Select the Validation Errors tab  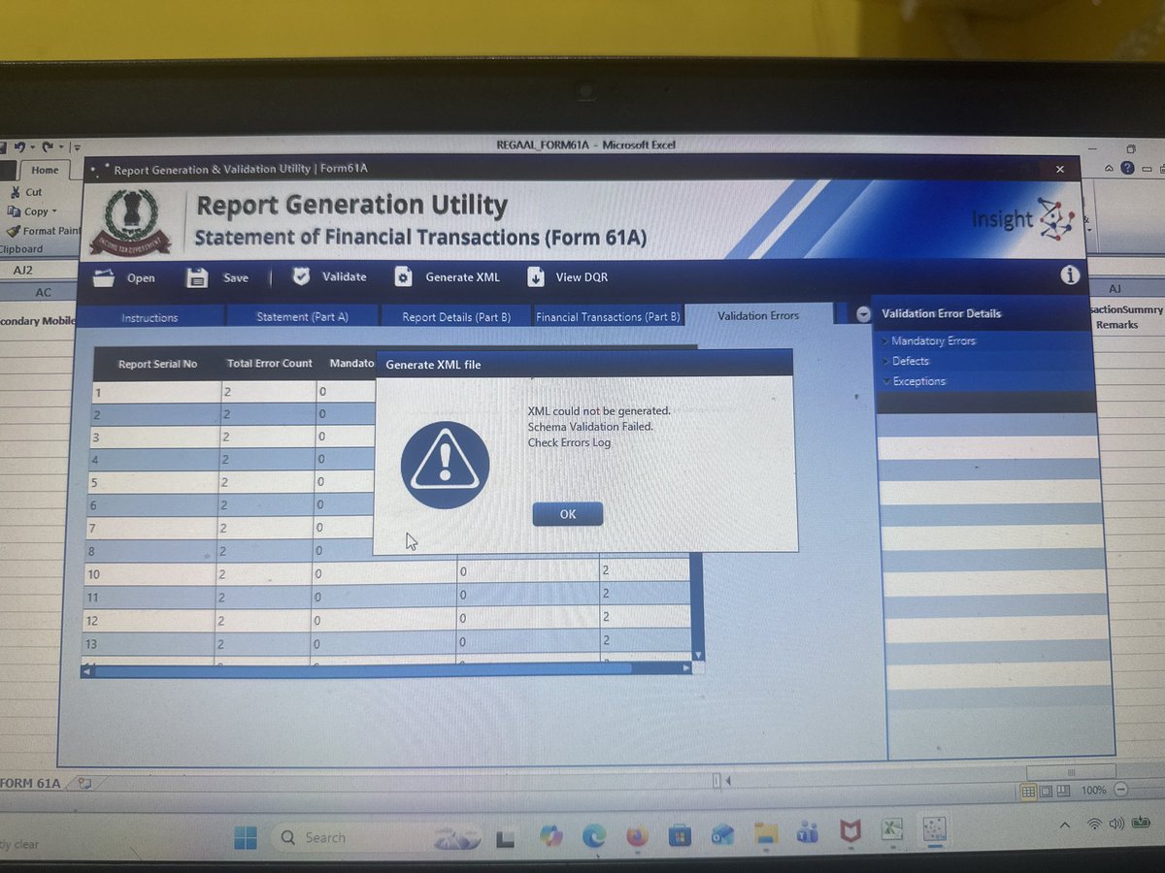(x=758, y=315)
